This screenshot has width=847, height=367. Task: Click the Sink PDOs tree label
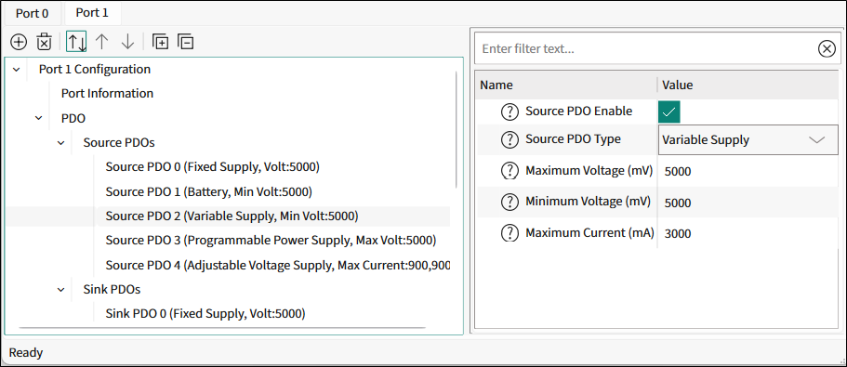112,290
